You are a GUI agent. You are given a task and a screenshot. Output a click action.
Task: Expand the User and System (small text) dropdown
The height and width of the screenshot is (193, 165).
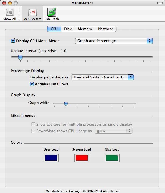[103, 77]
